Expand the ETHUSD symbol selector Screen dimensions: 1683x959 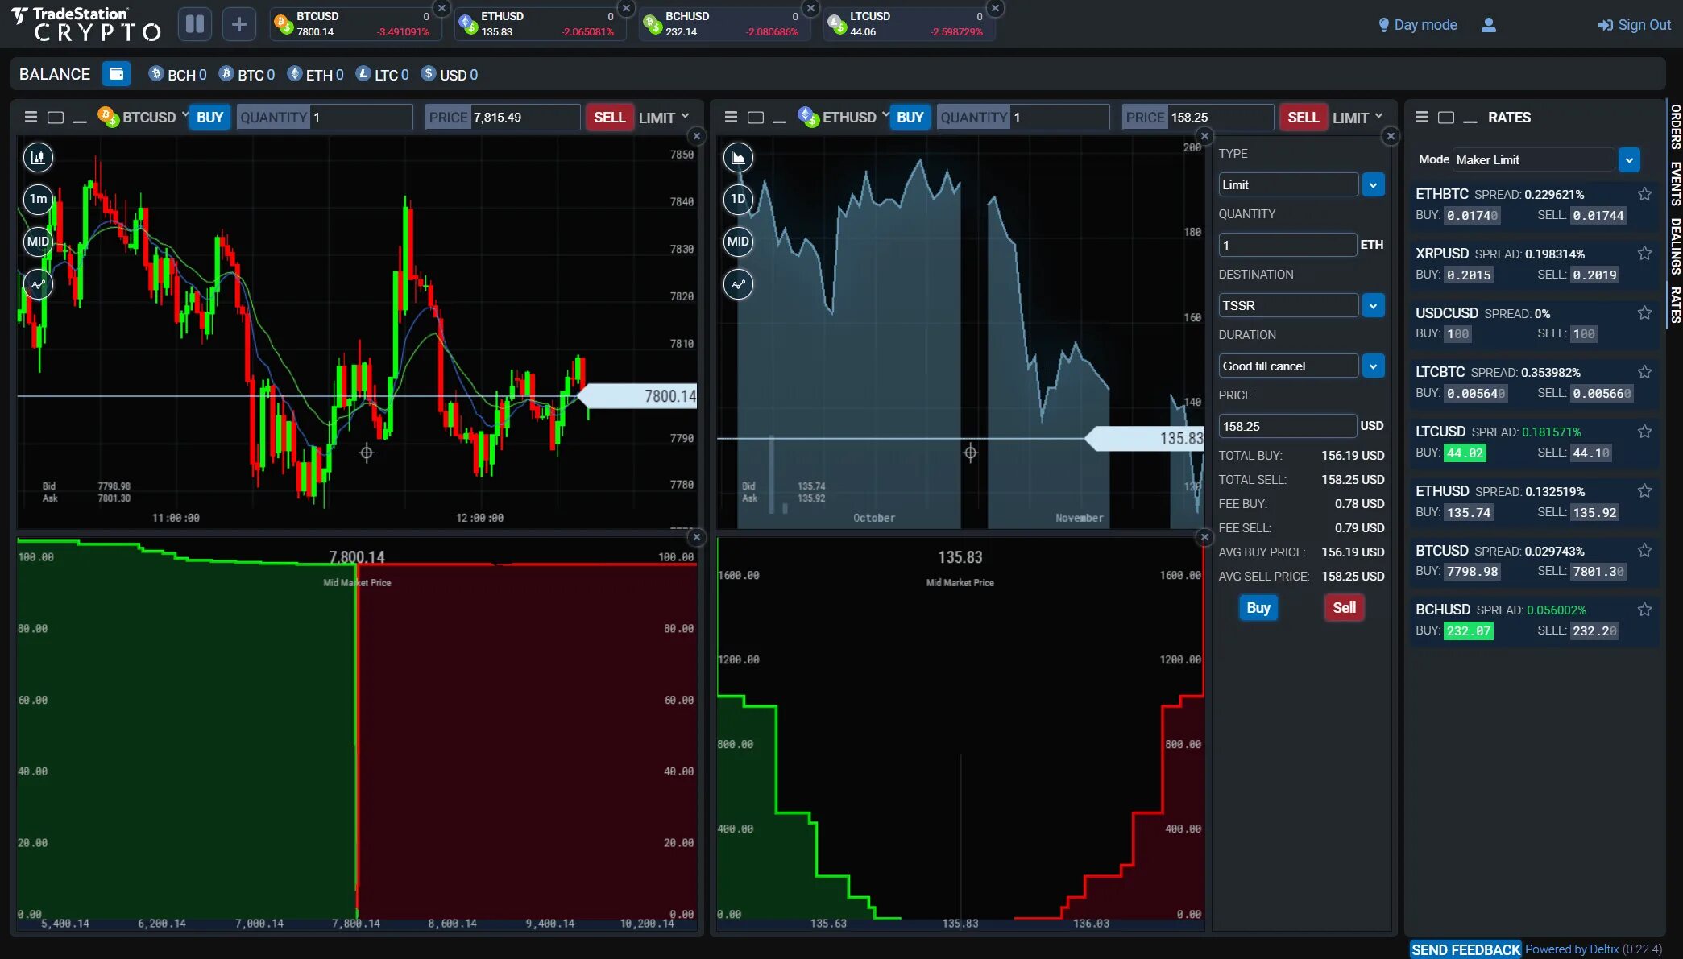885,116
